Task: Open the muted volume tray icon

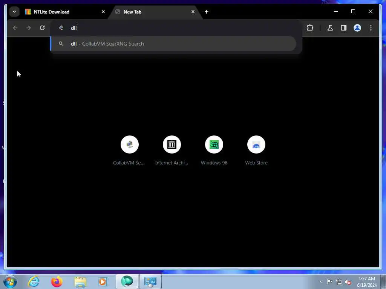Action: point(348,282)
